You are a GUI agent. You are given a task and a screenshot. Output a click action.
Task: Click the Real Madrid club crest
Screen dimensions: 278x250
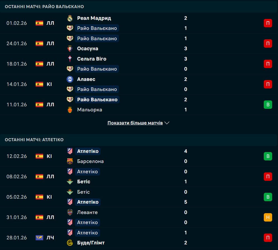70,18
